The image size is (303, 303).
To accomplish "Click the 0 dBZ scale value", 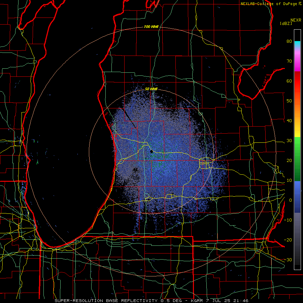I will point(291,200).
